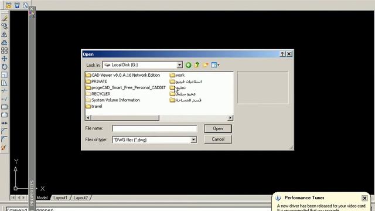Select the Break tool
This screenshot has height=211, width=375.
(4, 115)
